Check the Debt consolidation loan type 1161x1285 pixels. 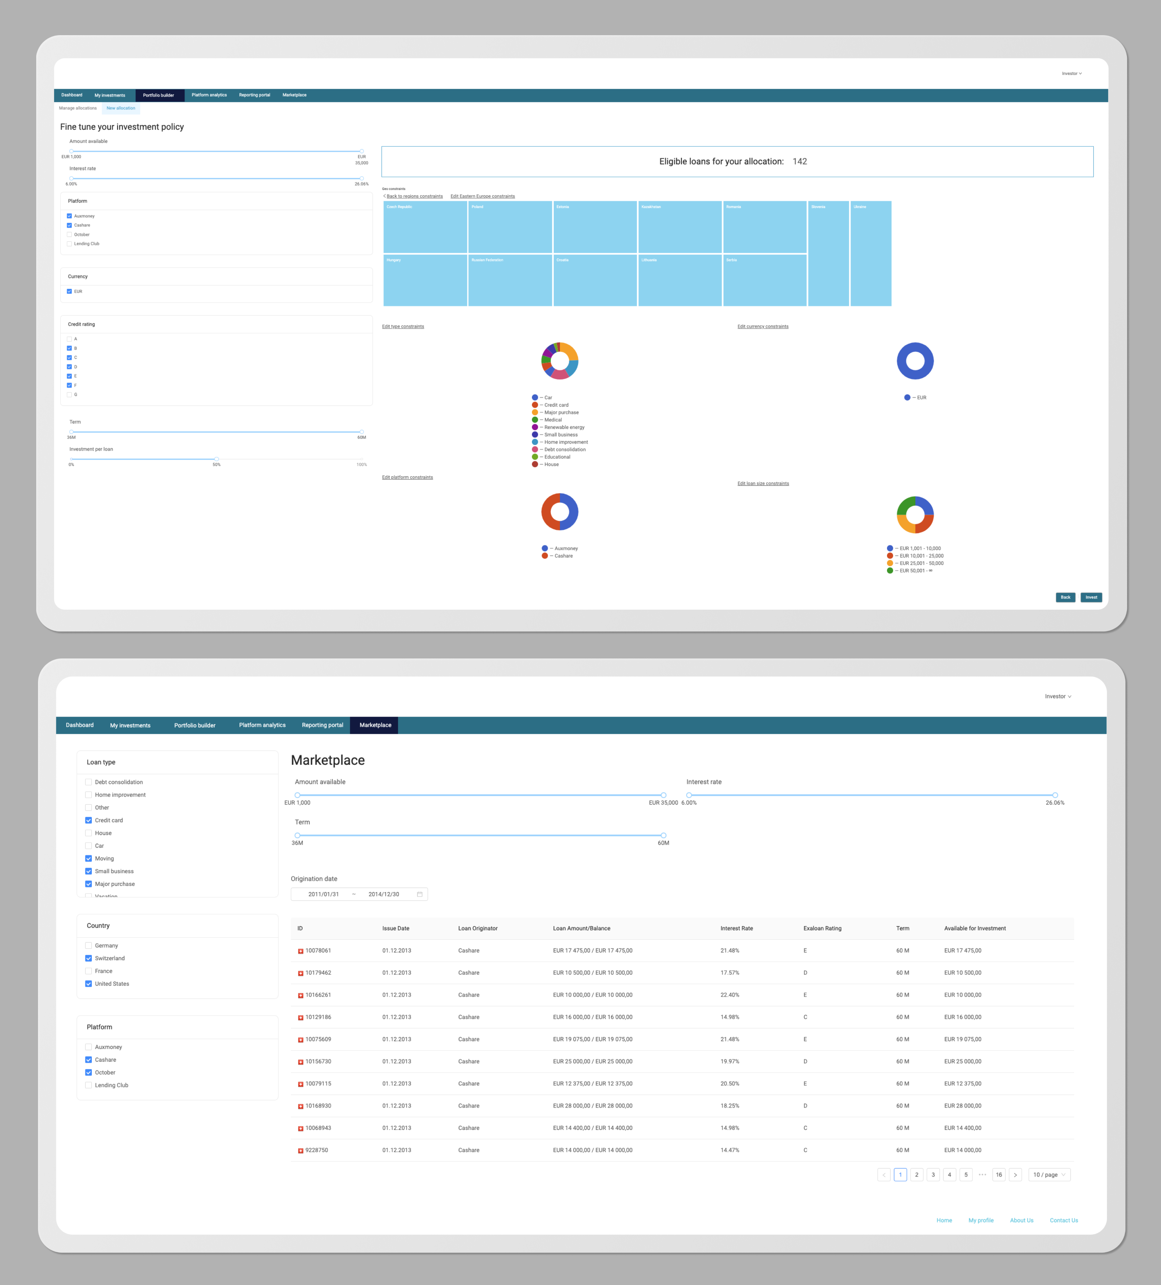[x=89, y=782]
